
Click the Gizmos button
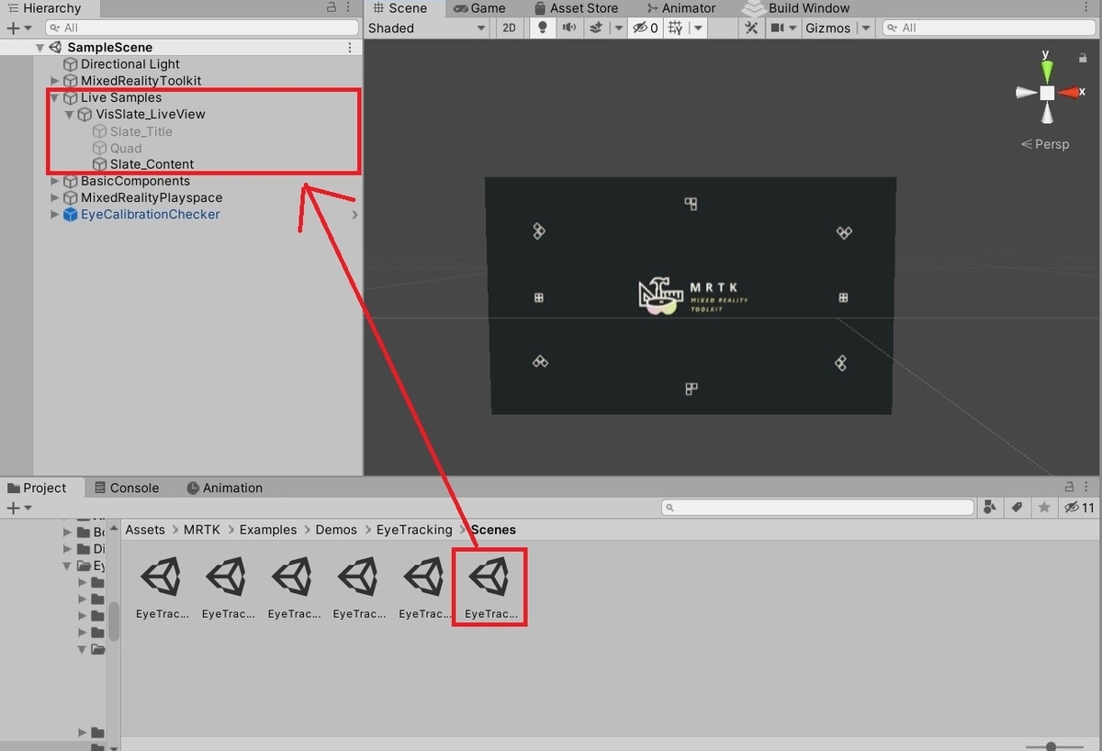827,28
